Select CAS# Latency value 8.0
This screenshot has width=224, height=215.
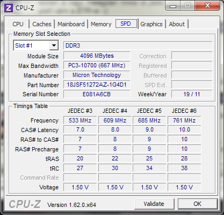pyautogui.click(x=115, y=130)
